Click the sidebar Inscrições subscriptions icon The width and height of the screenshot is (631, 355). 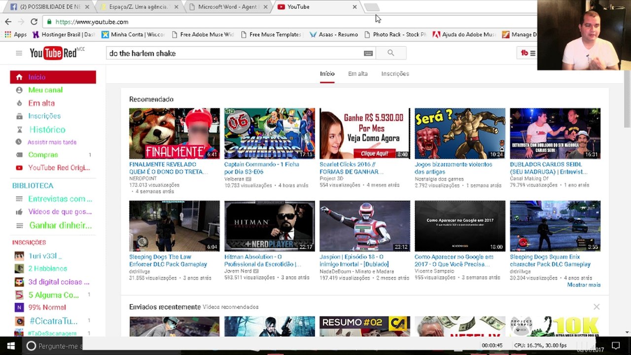[x=19, y=116]
